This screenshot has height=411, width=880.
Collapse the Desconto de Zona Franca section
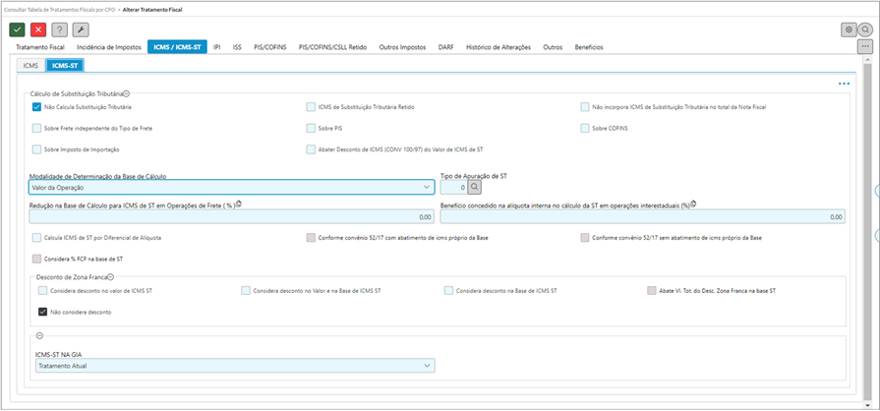111,278
